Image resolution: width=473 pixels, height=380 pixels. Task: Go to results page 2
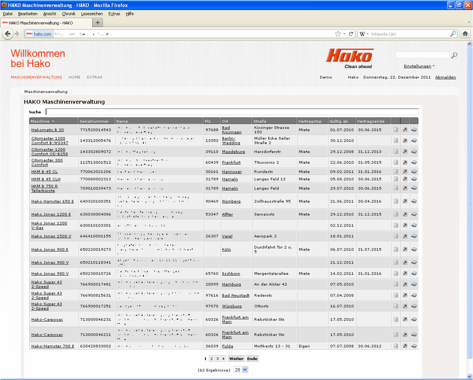click(211, 359)
